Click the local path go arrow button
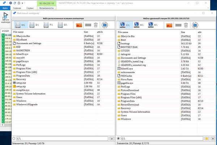This screenshot has height=145, width=217. [x=112, y=138]
